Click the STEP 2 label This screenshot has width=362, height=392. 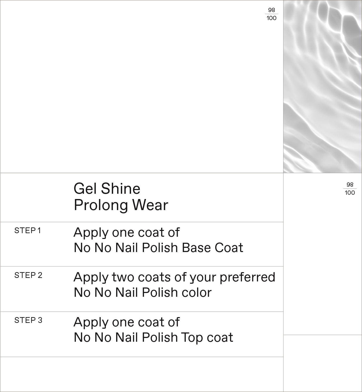pyautogui.click(x=28, y=275)
